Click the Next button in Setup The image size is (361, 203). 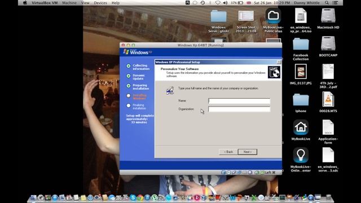pos(247,152)
